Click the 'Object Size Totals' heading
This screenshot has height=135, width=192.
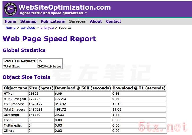point(27,77)
